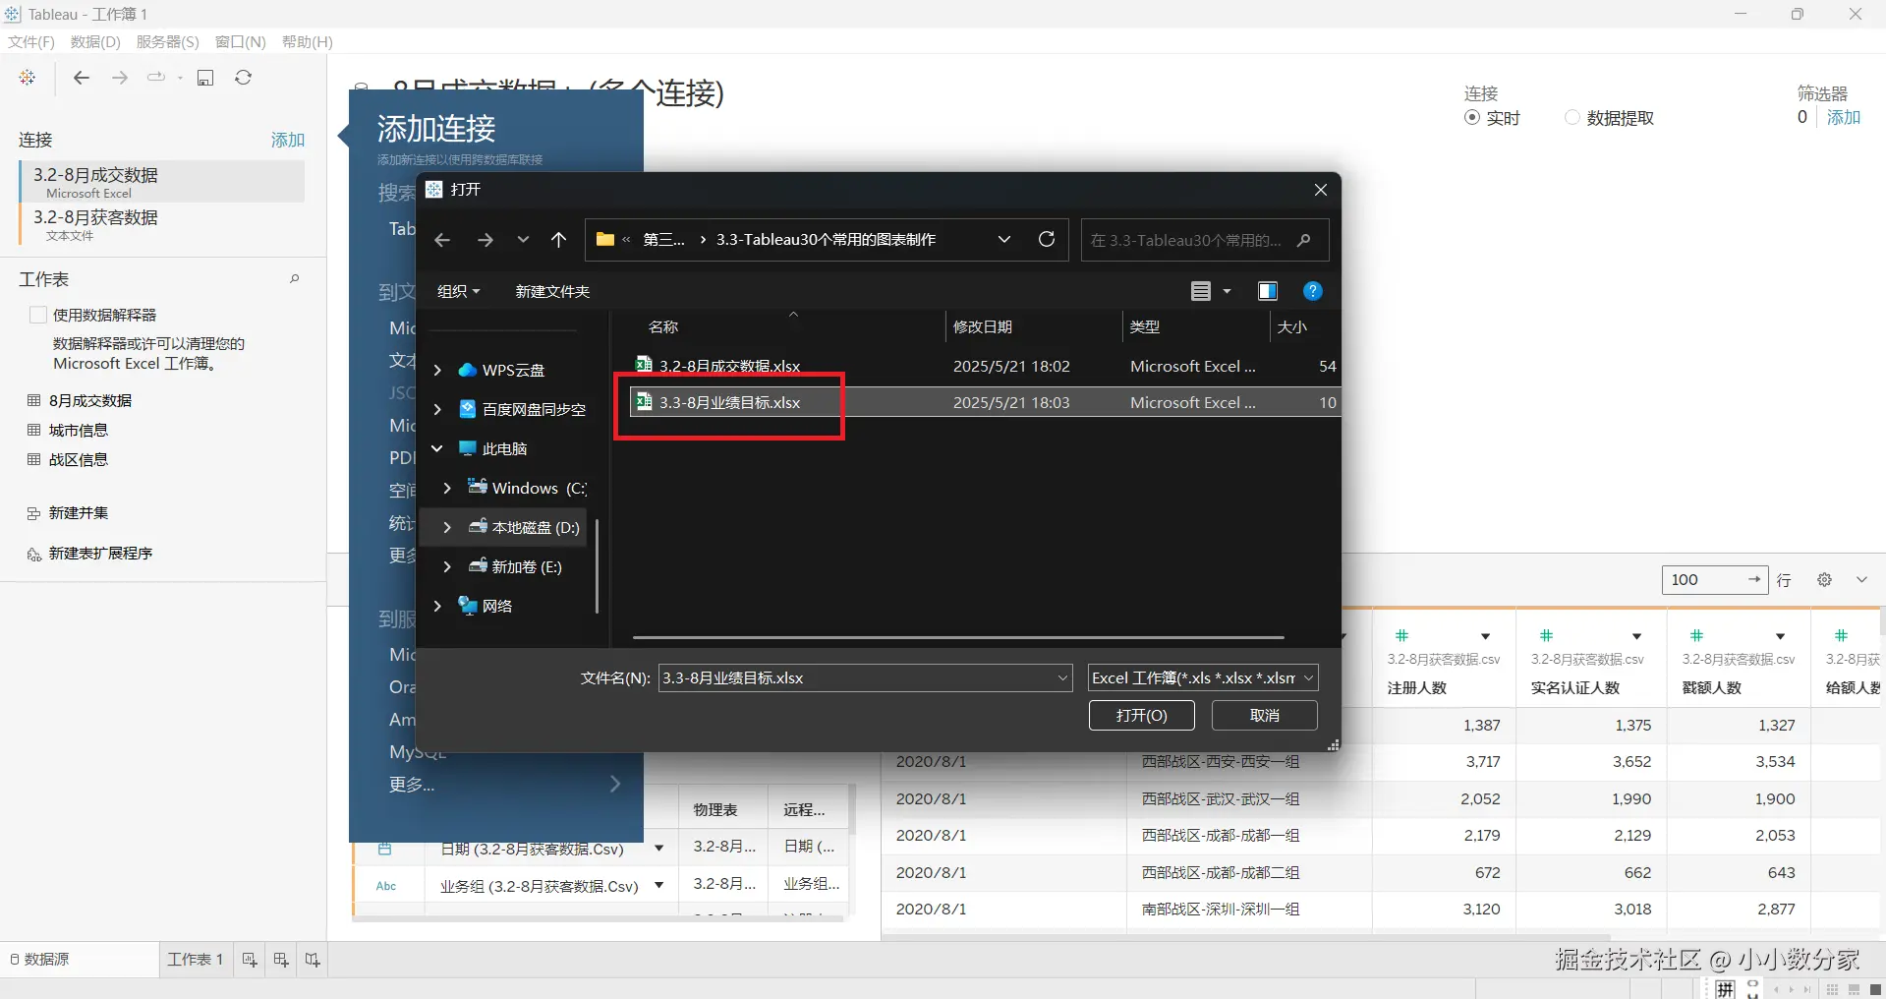This screenshot has width=1886, height=999.
Task: Open the file type filter Excel 工作簿 combo box
Action: point(1203,678)
